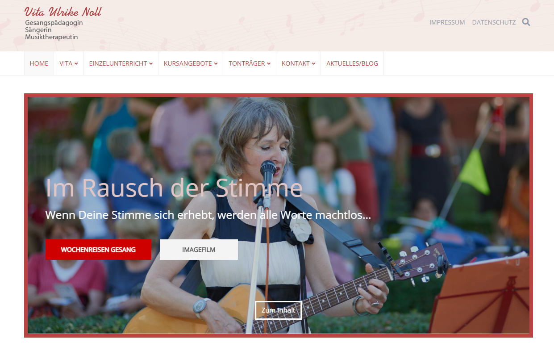This screenshot has height=351, width=554.
Task: Click the Vita Ulrike Noll site logo
Action: coord(63,12)
